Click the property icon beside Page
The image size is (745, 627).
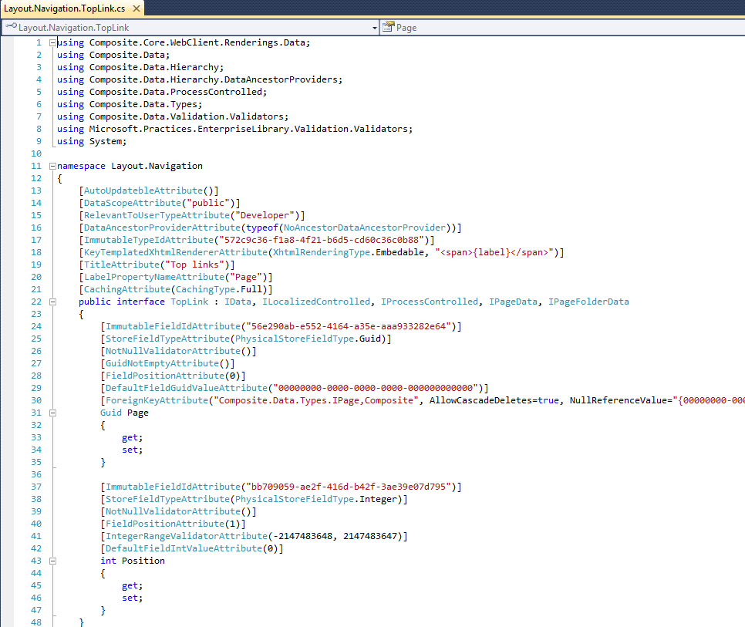click(388, 28)
